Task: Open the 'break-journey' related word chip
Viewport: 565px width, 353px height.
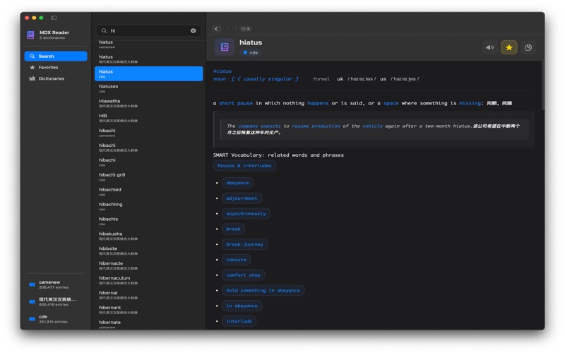Action: tap(244, 244)
